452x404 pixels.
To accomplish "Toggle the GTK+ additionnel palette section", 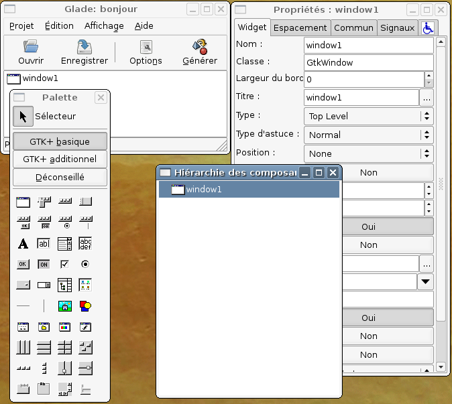I will (60, 159).
